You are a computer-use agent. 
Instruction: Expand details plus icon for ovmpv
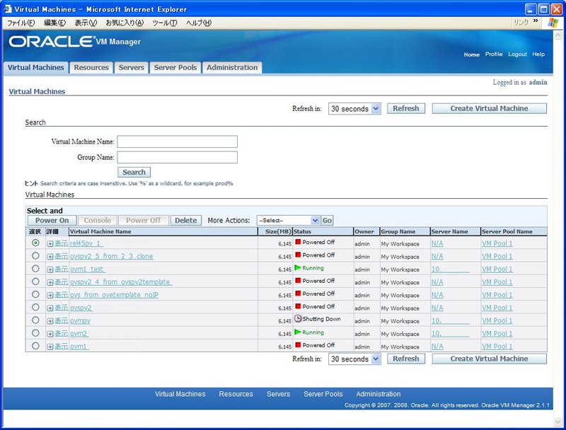[x=50, y=321]
